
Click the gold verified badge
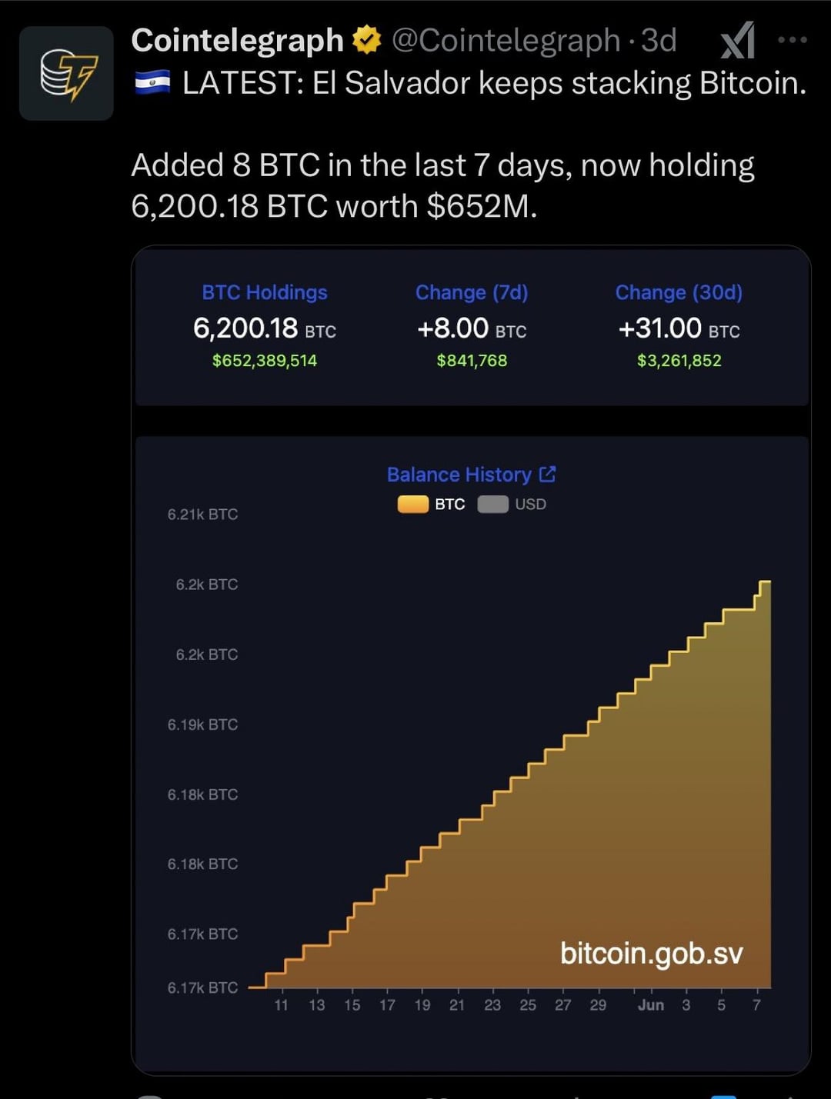[366, 40]
